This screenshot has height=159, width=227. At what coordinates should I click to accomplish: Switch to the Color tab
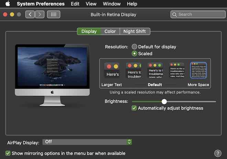click(110, 31)
